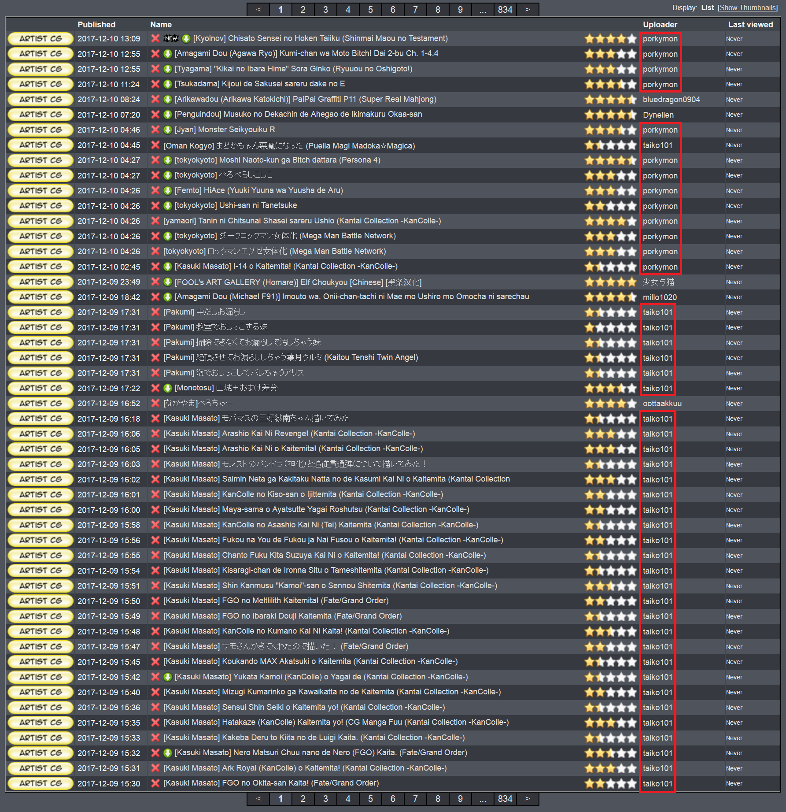Click the green torrent arrow in the 2017-12-10 02:45 row
The width and height of the screenshot is (786, 812).
[x=167, y=267]
